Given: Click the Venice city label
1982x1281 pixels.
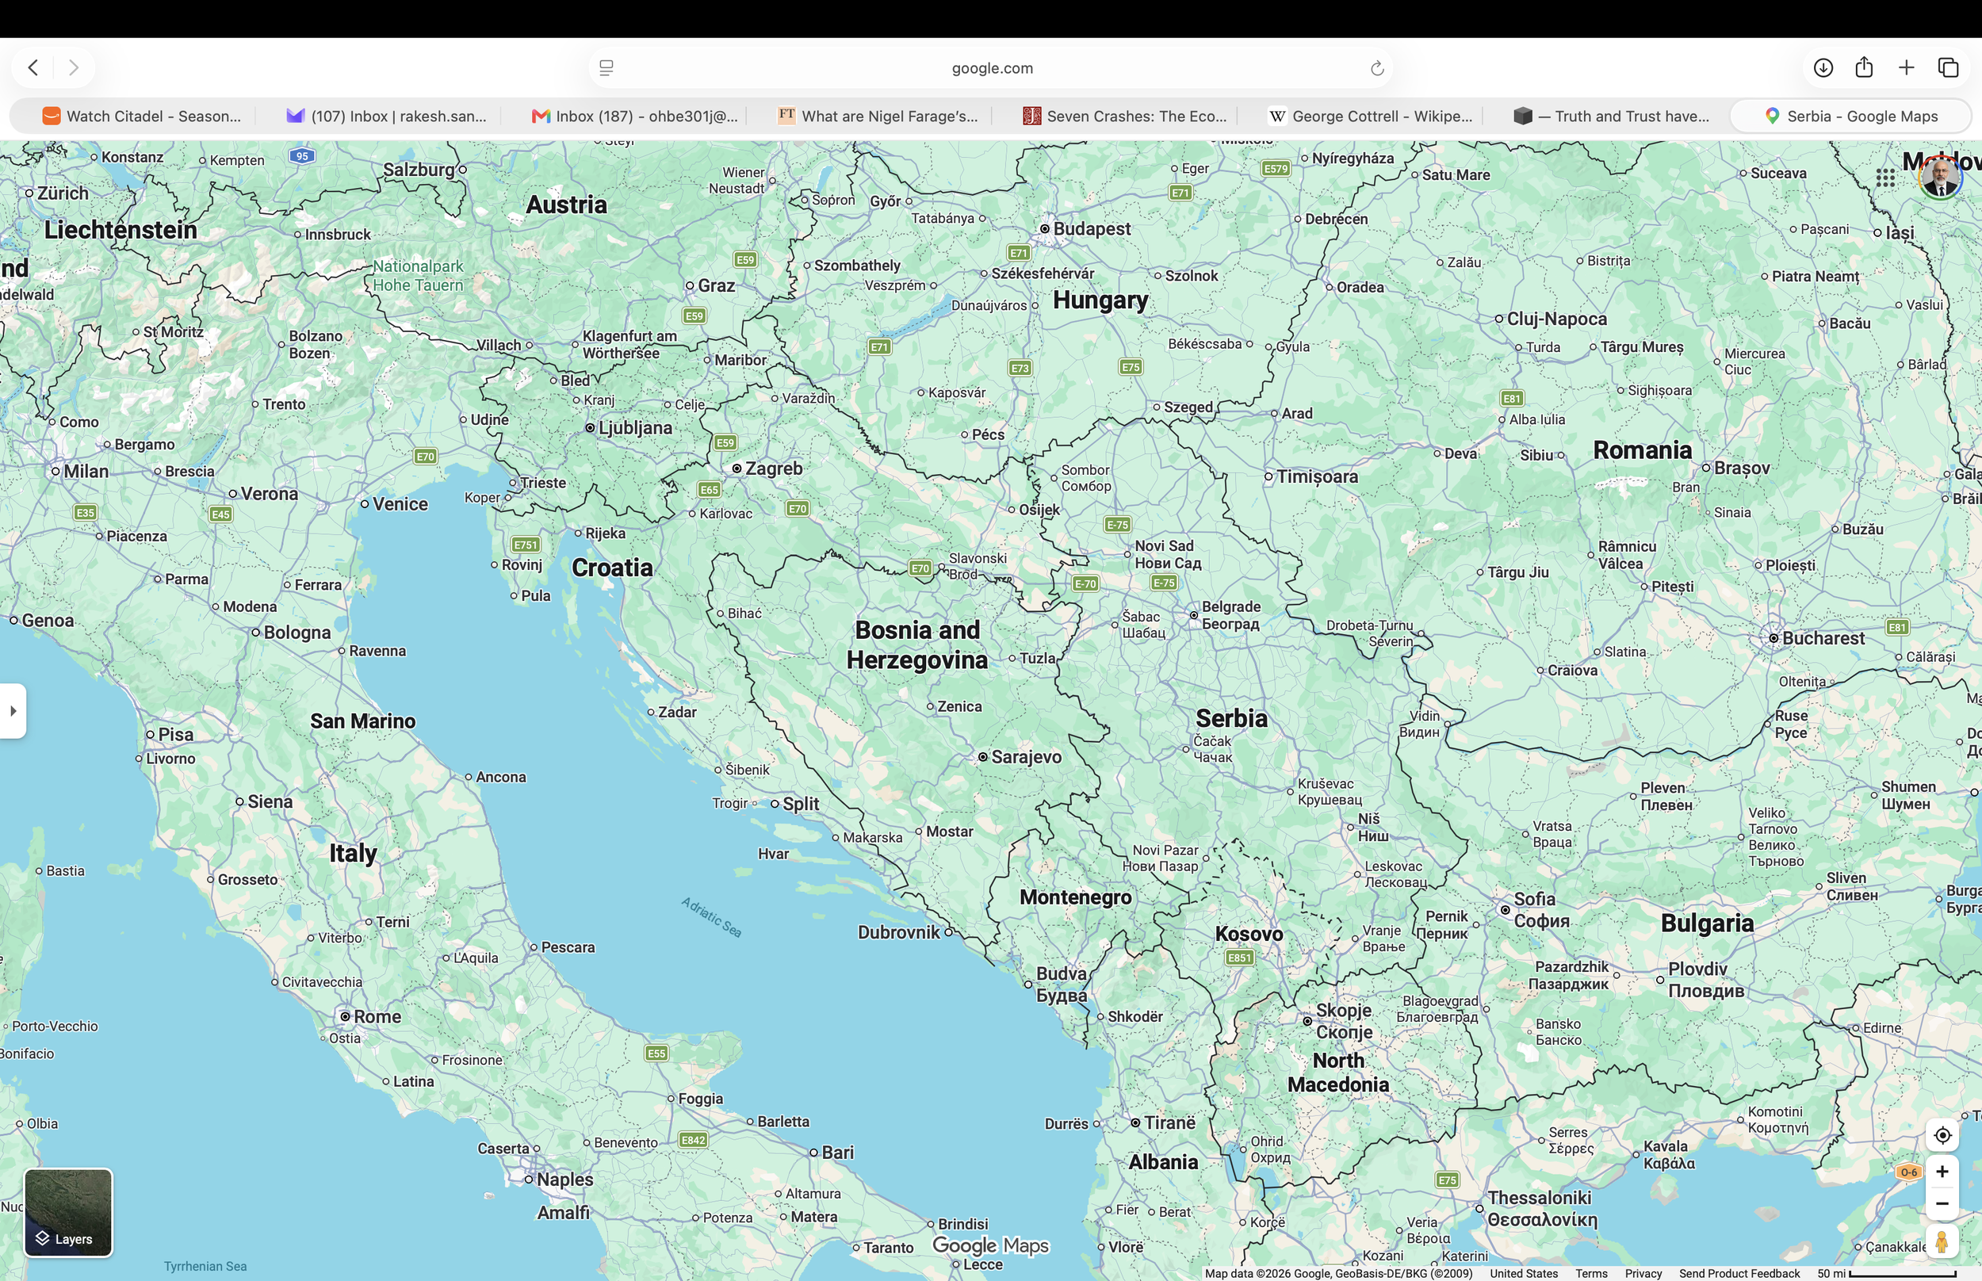Looking at the screenshot, I should pos(400,504).
